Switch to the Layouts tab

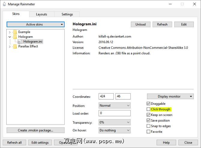tap(41, 14)
